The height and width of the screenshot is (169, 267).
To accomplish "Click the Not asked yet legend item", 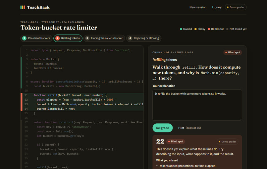I will (x=236, y=29).
